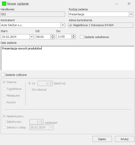
Task: Click into the Opis zadania text area
Action: coord(68,58)
